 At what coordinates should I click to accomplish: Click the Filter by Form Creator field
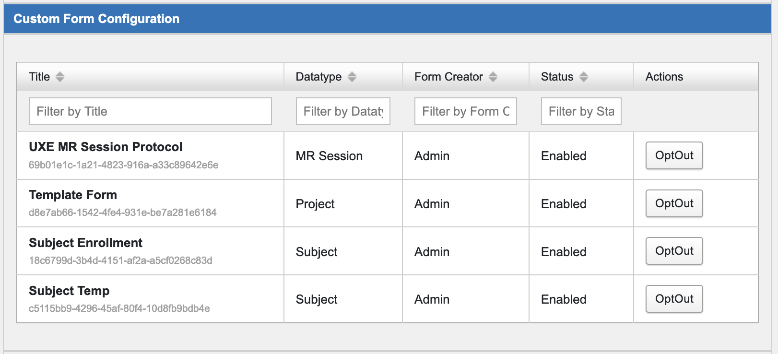coord(465,111)
